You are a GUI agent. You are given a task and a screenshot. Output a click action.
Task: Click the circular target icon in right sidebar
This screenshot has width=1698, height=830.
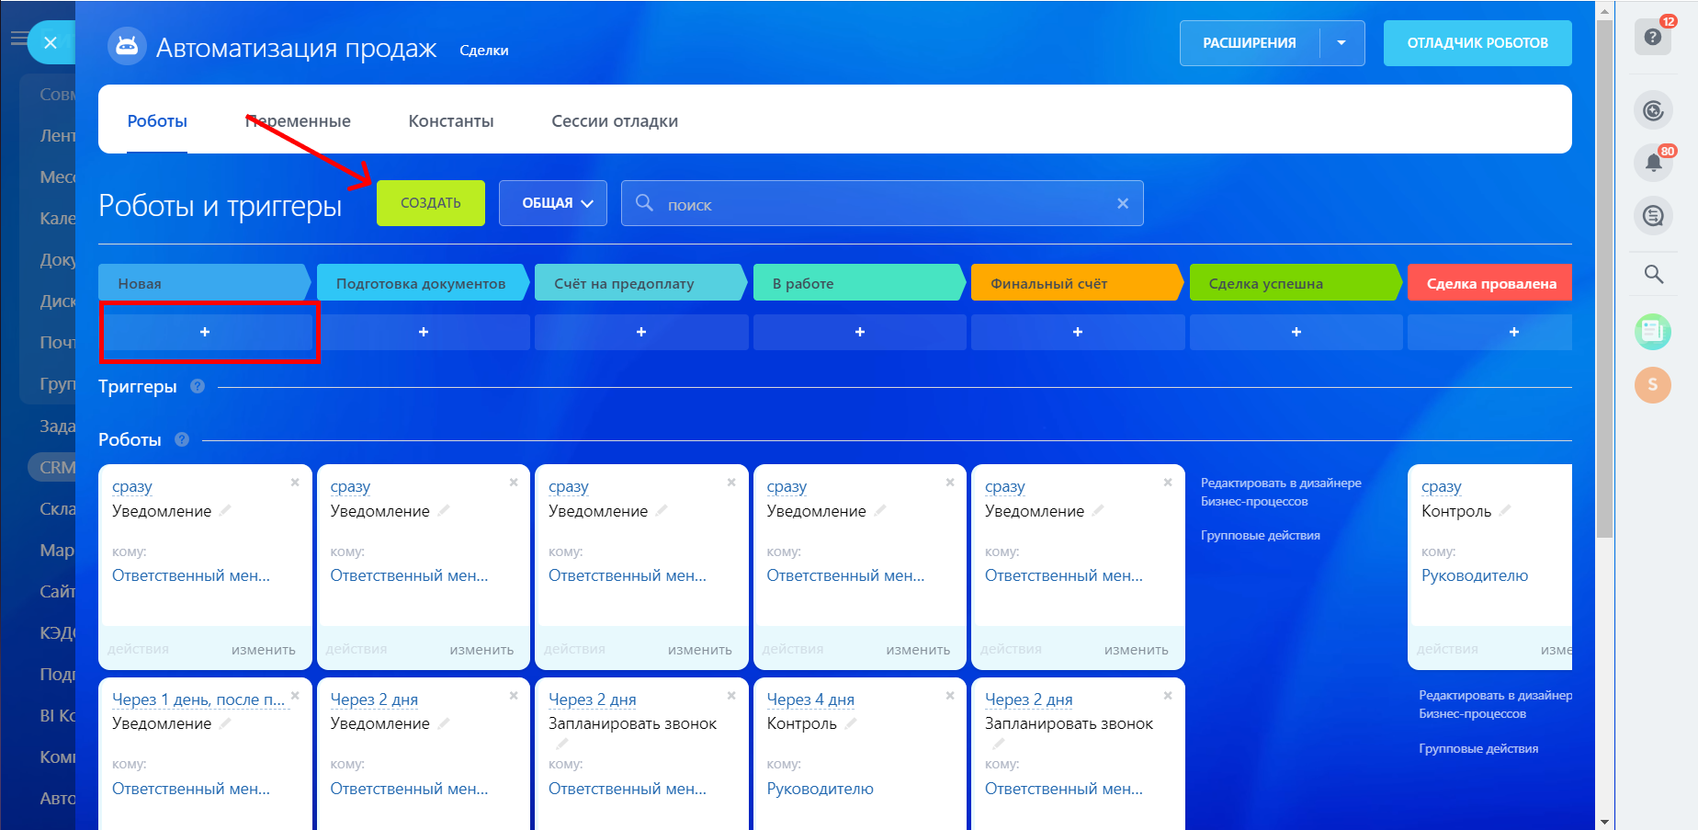coord(1653,111)
